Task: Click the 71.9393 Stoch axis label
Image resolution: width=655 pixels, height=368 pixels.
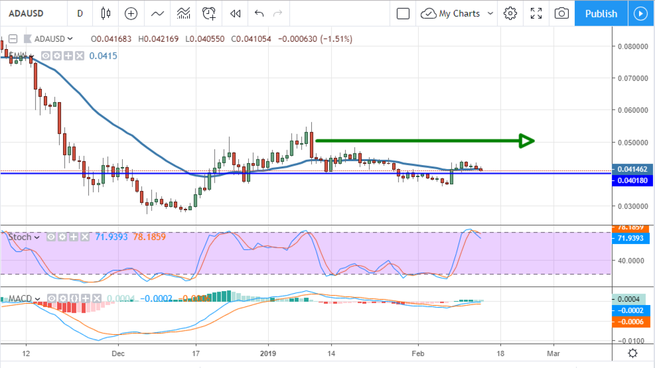Action: point(630,238)
